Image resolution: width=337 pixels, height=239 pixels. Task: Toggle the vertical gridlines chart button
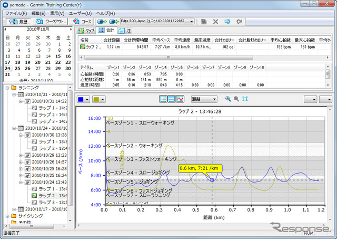(163, 99)
